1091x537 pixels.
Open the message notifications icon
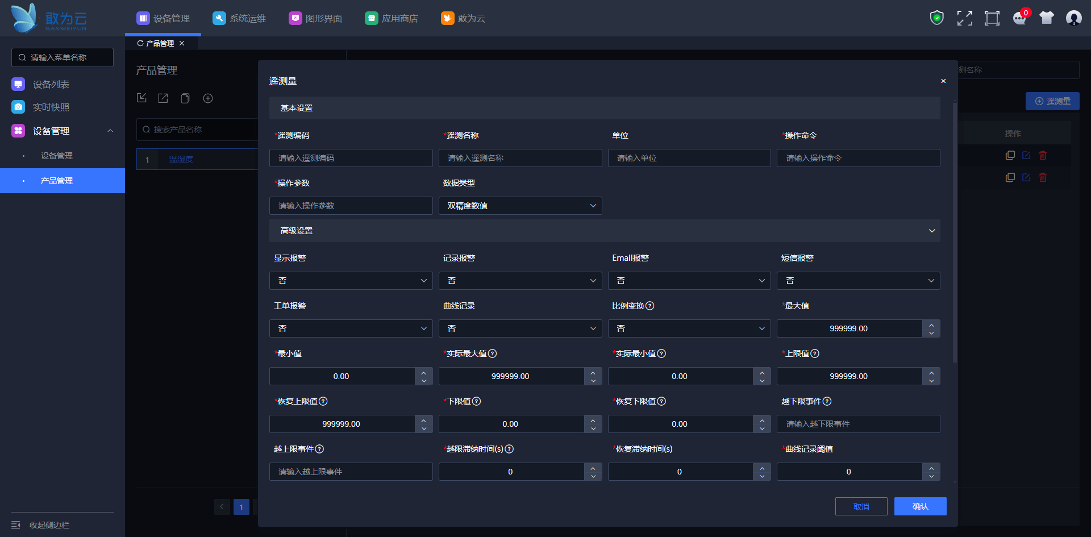pyautogui.click(x=1019, y=18)
